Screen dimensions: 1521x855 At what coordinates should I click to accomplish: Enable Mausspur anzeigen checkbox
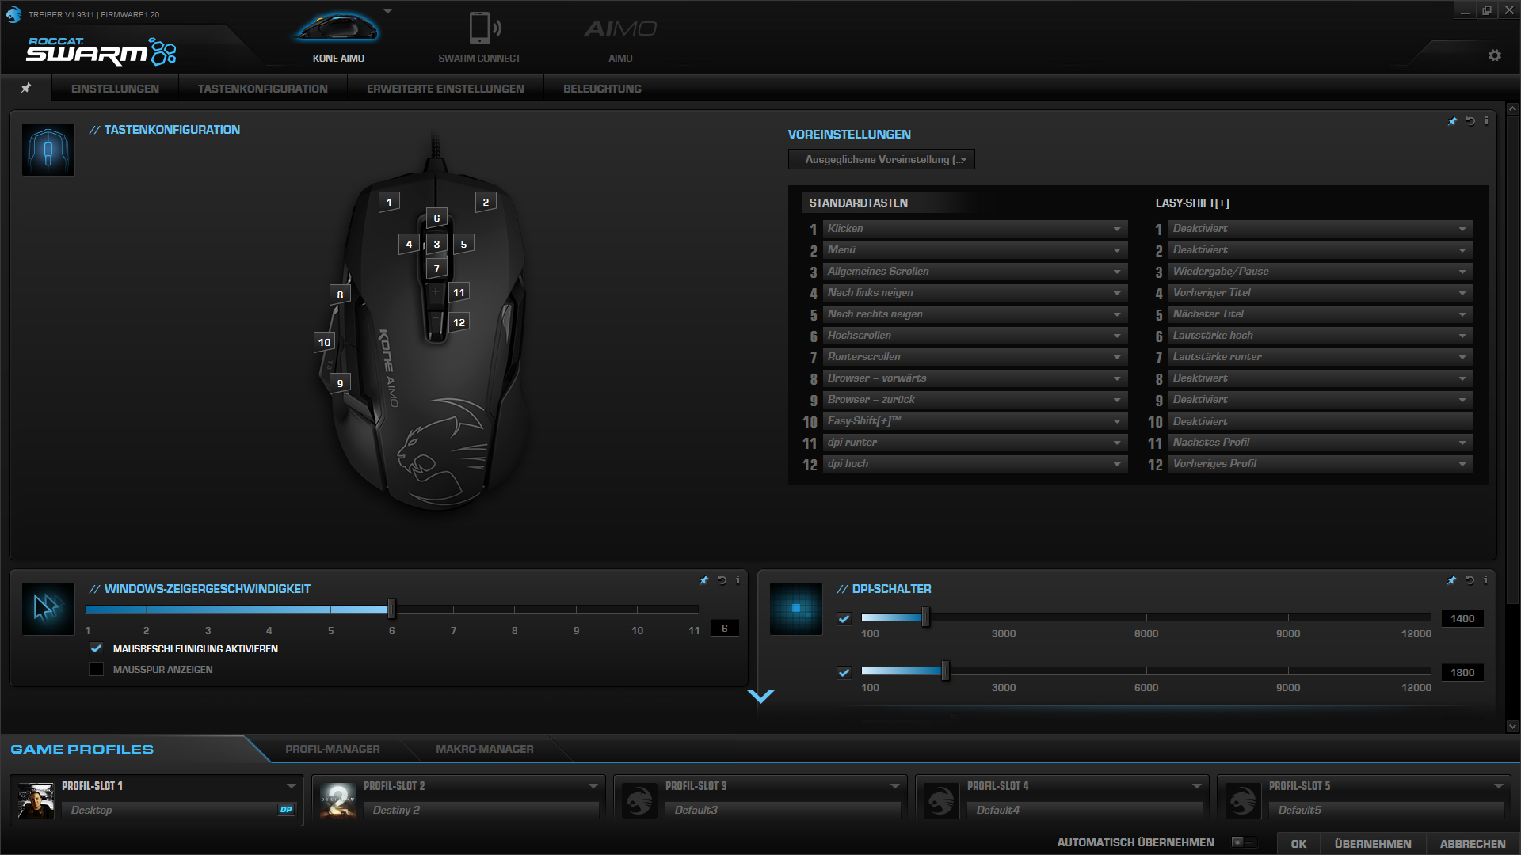click(97, 669)
